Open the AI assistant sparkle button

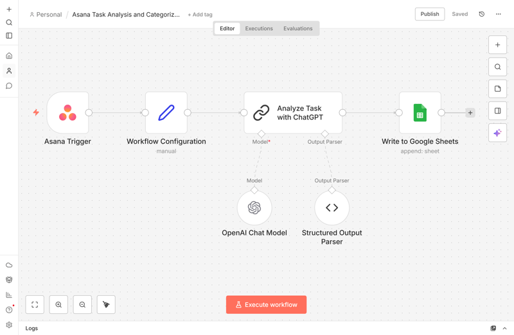tap(497, 133)
